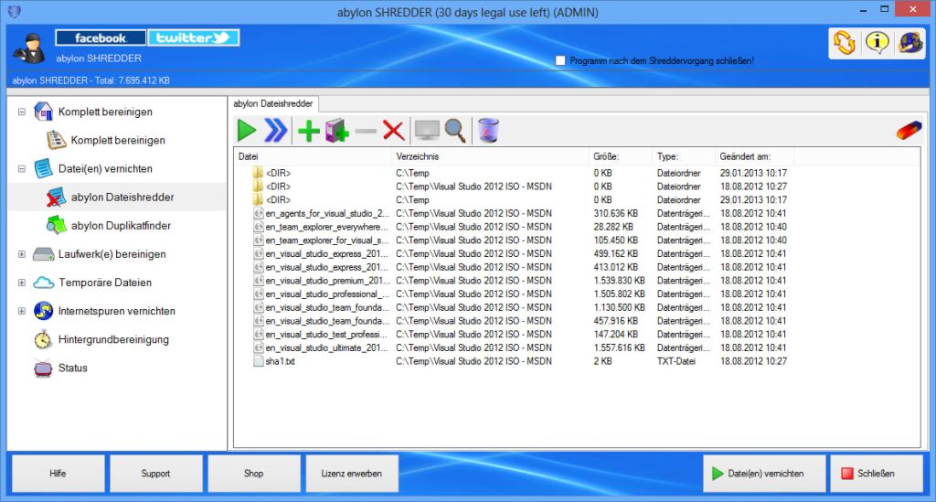936x502 pixels.
Task: Click the Schließen button
Action: (877, 474)
